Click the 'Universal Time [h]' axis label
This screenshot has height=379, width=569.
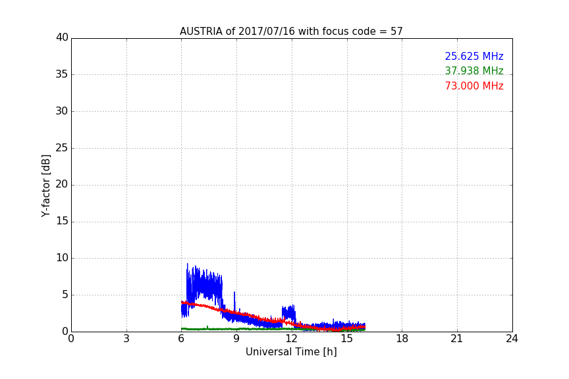coord(291,352)
